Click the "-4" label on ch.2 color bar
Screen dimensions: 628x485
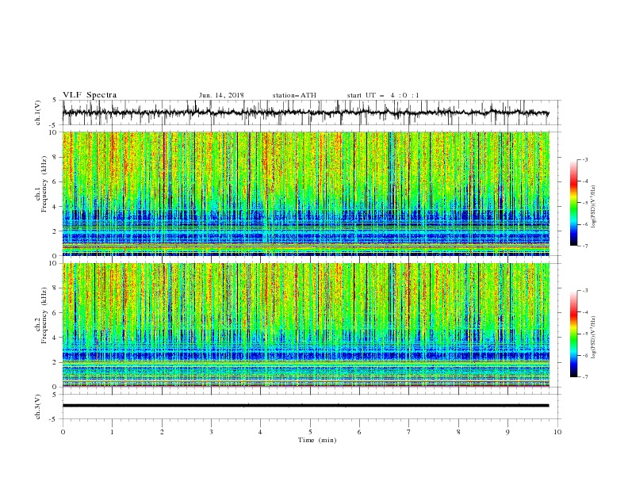point(585,312)
